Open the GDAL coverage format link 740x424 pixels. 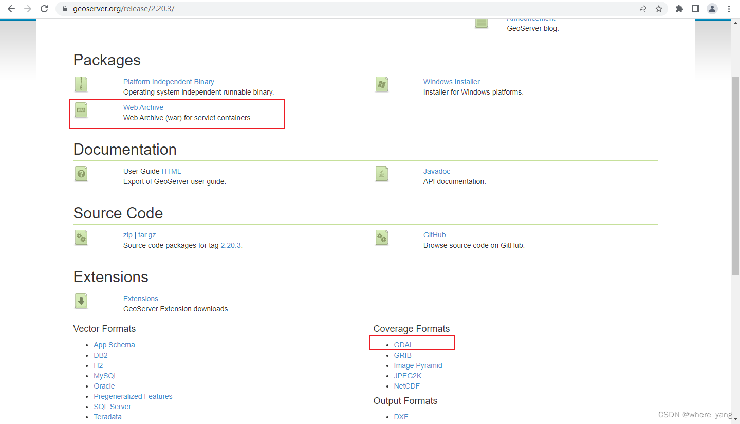[x=404, y=345]
